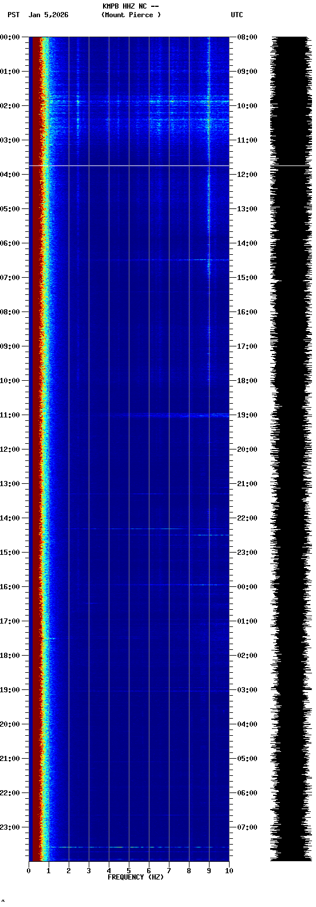
Task: Click the 23:00 UTC right-axis label
Action: [247, 553]
